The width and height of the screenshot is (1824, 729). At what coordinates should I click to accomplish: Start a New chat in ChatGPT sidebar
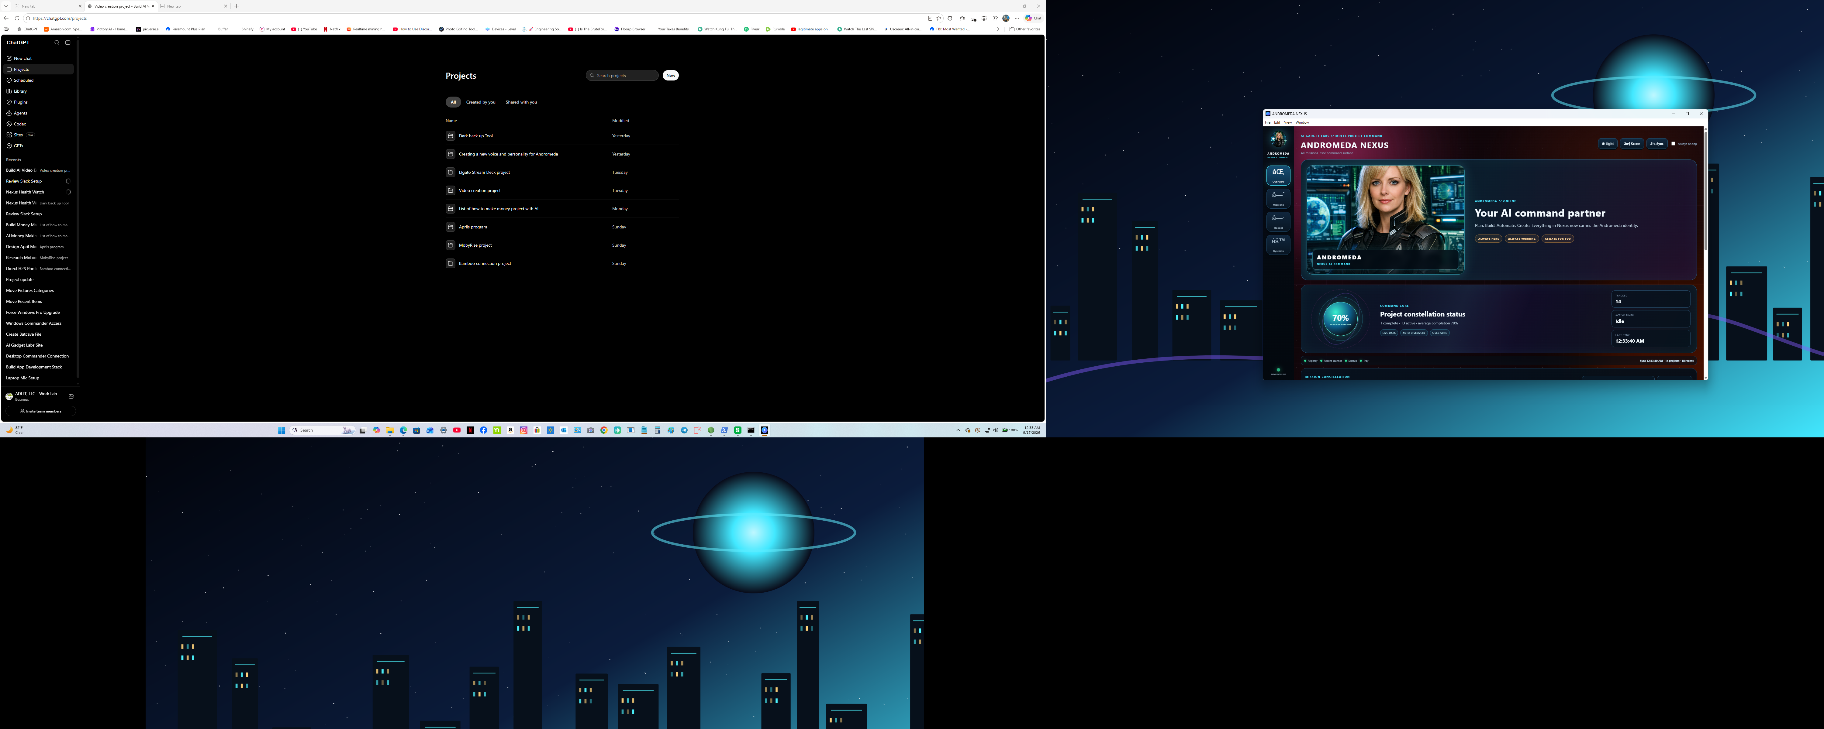(38, 58)
